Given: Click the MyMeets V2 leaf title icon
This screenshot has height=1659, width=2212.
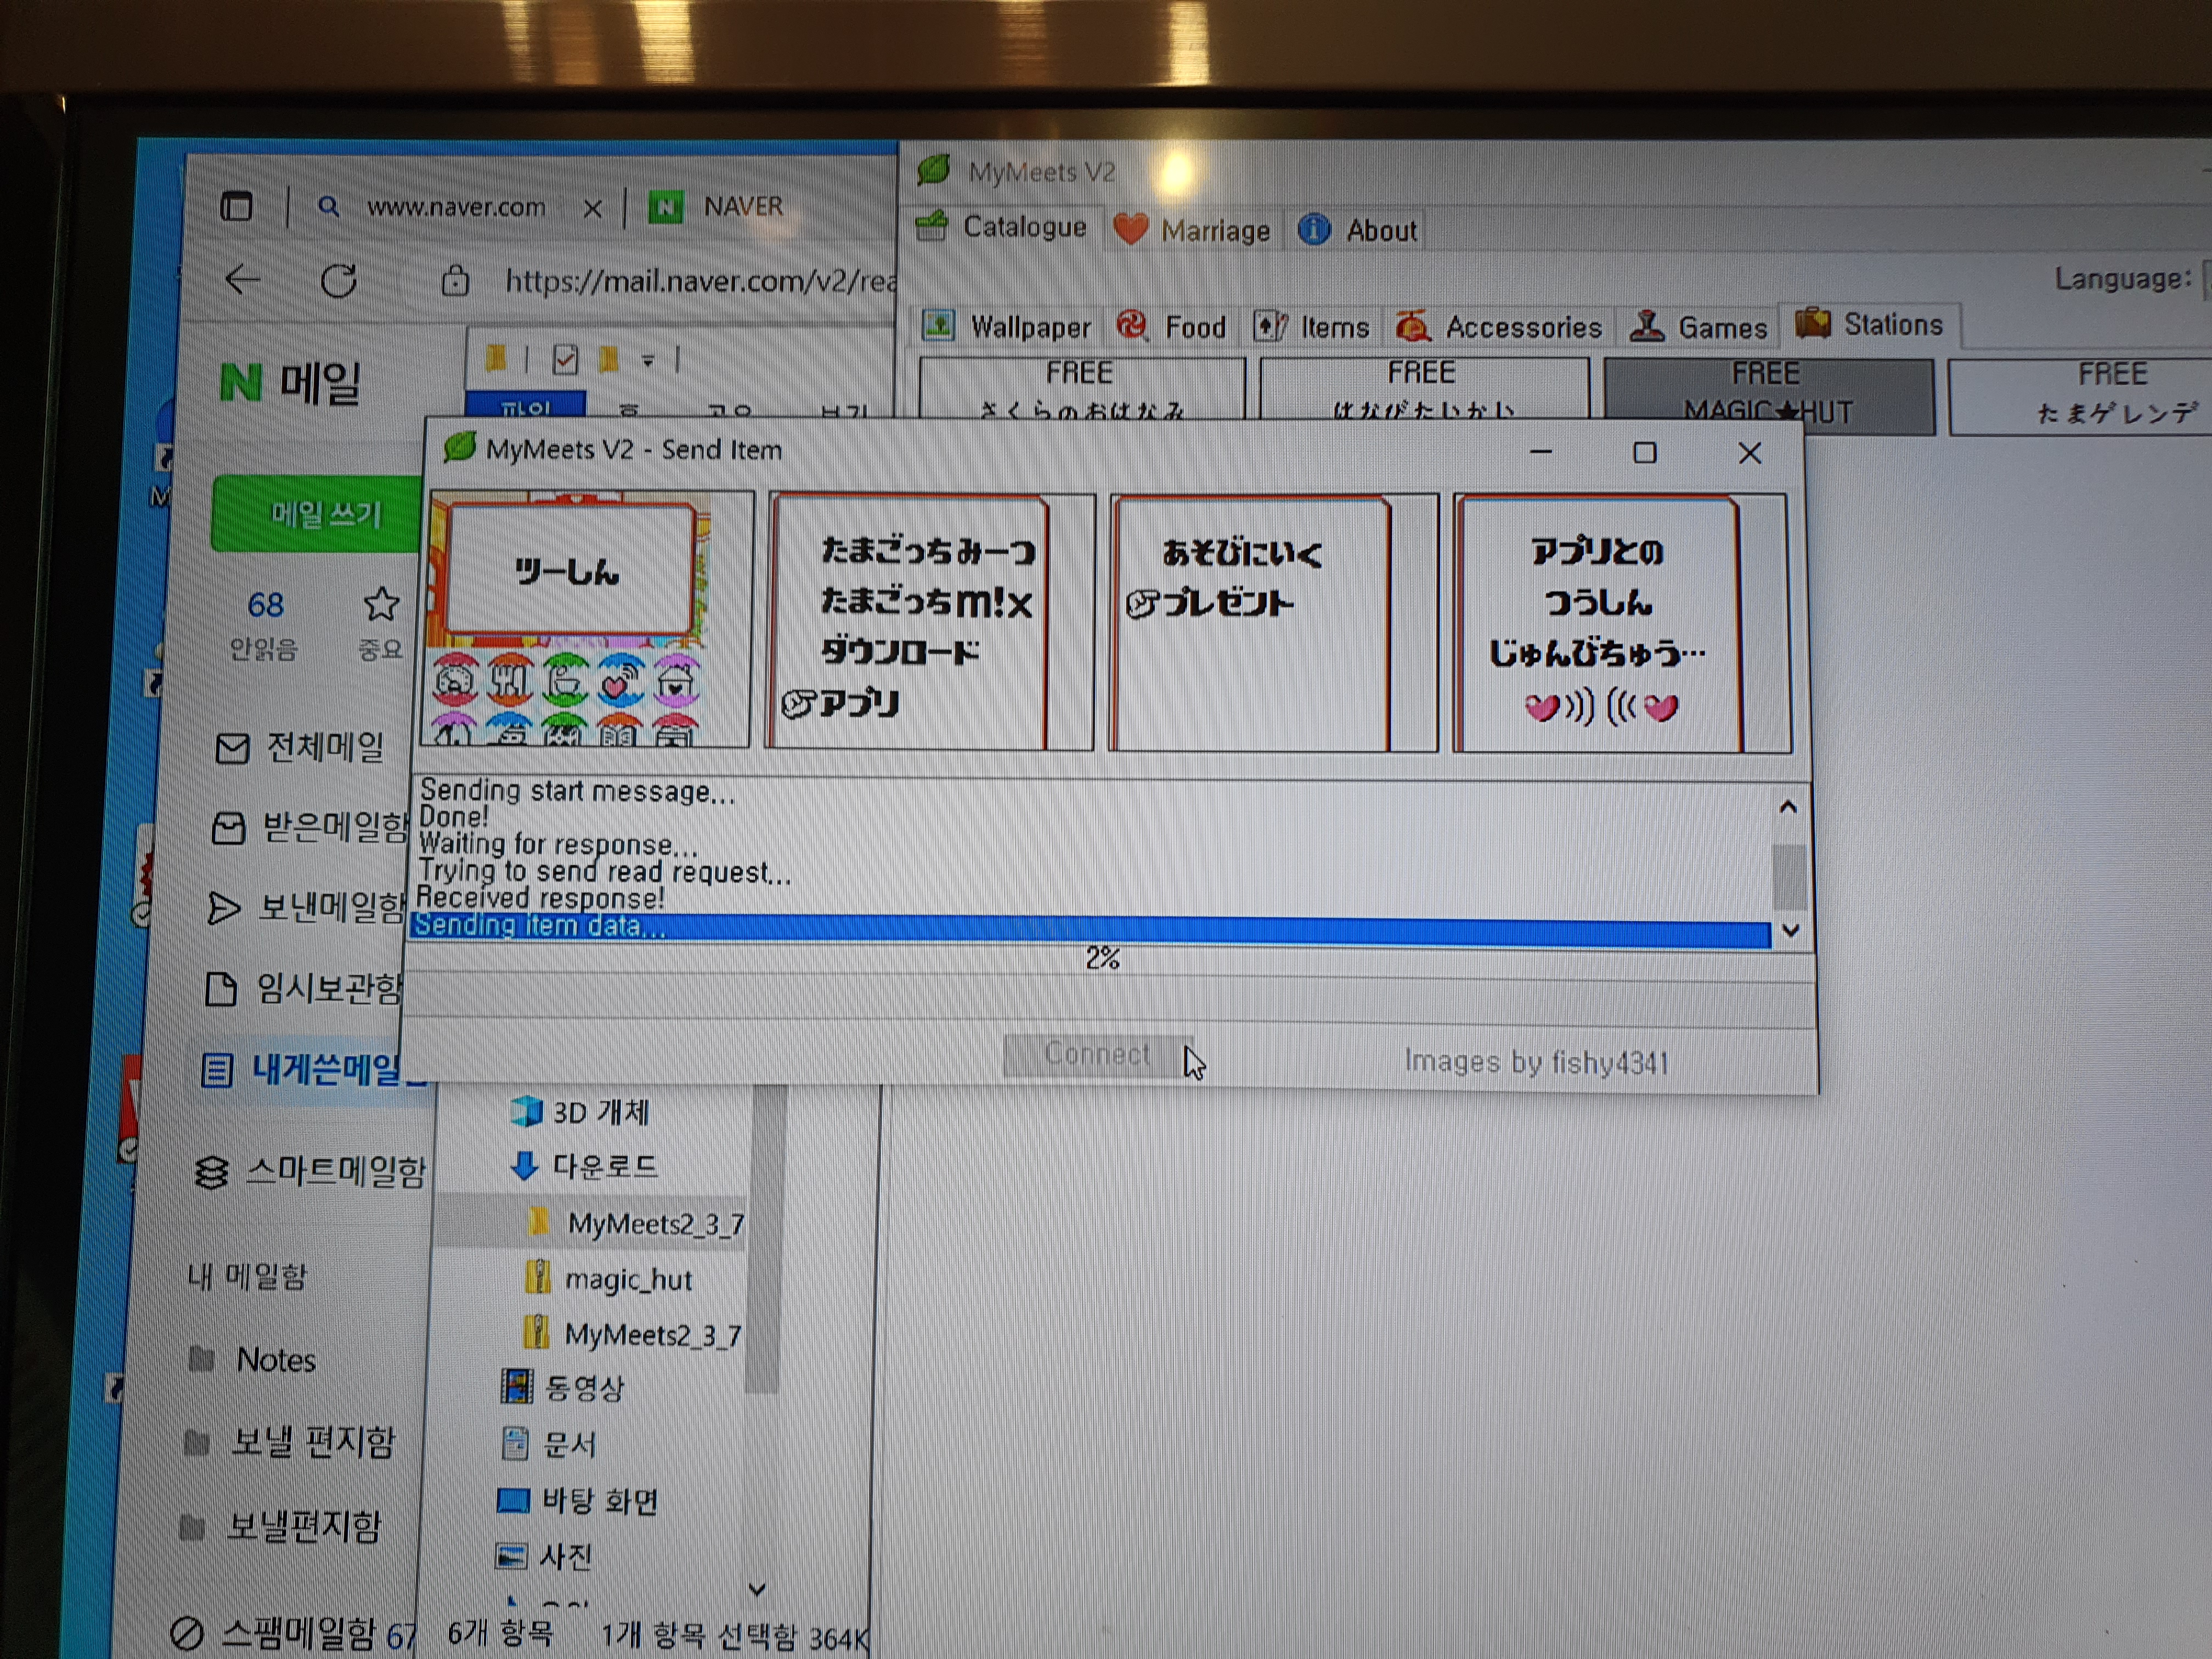Looking at the screenshot, I should (932, 170).
